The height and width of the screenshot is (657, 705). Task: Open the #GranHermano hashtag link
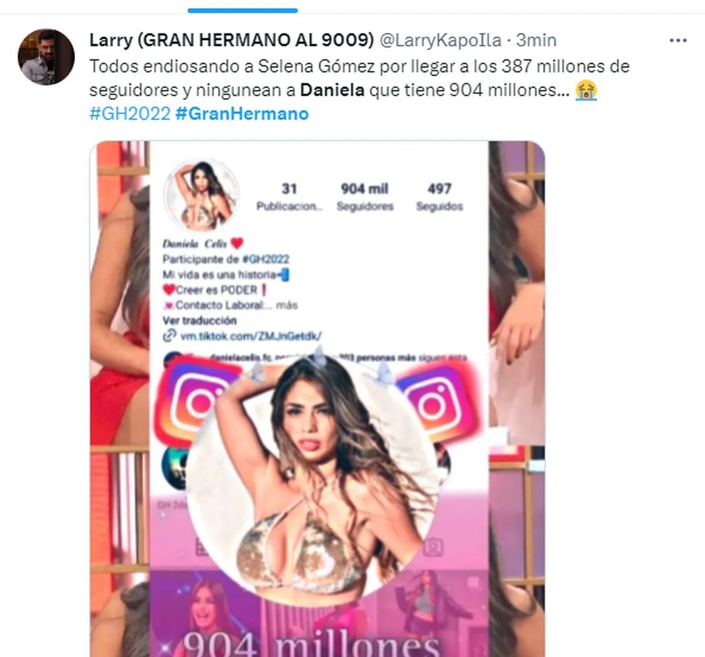click(241, 113)
